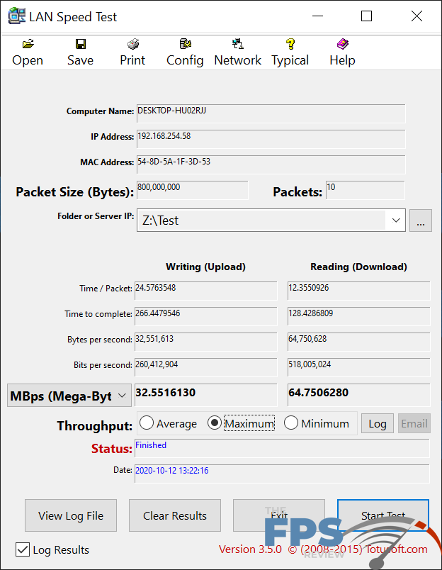Click the Email button
The image size is (442, 570).
coord(414,423)
